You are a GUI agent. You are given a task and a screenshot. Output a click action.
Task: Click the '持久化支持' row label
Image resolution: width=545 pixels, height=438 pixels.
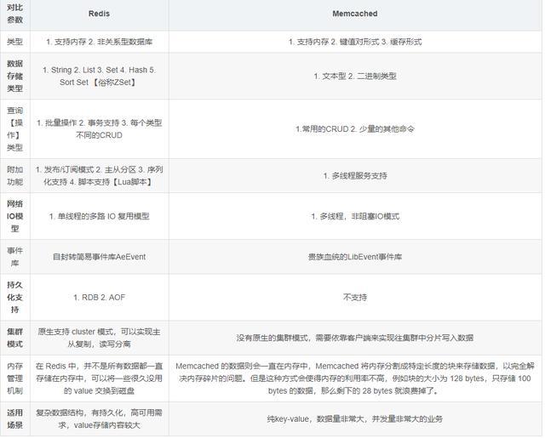tap(15, 298)
